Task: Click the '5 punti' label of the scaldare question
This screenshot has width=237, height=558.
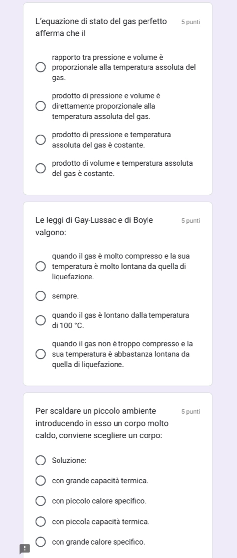Action: pos(191,412)
